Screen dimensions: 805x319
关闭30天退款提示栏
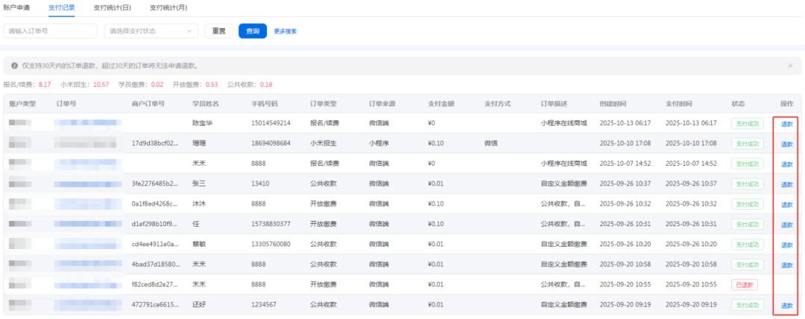click(790, 66)
